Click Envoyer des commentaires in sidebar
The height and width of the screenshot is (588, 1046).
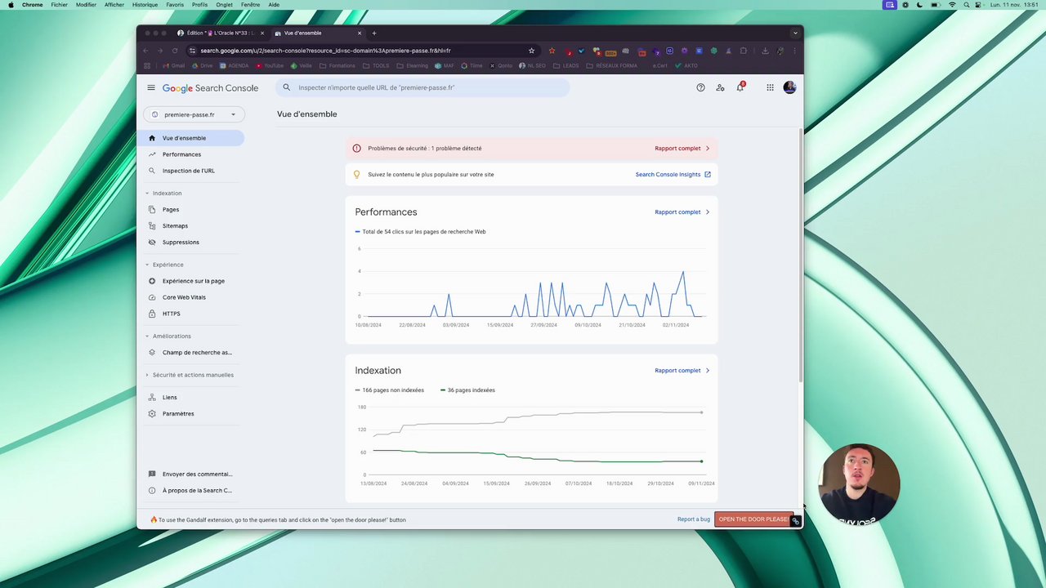pos(197,474)
